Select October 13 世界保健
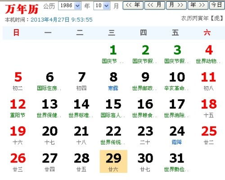The width and height of the screenshot is (225, 180). tap(49, 109)
